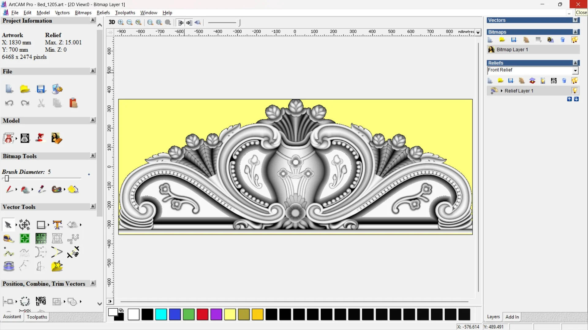
Task: Toggle visibility of all bitmap layers
Action: pos(574,40)
